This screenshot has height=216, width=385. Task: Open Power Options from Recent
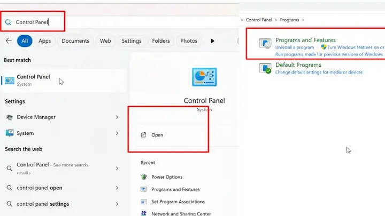(x=167, y=177)
